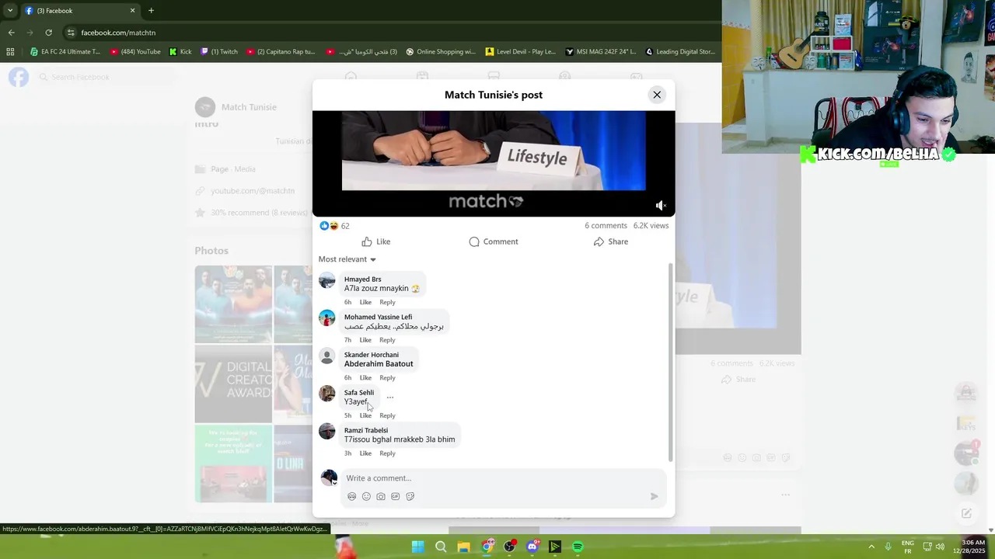
Task: Close the Match Tunisie's post dialog
Action: 657,95
